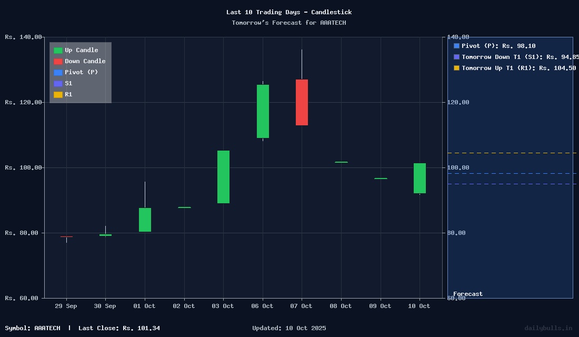Select the 01 Oct green candle

click(x=145, y=220)
